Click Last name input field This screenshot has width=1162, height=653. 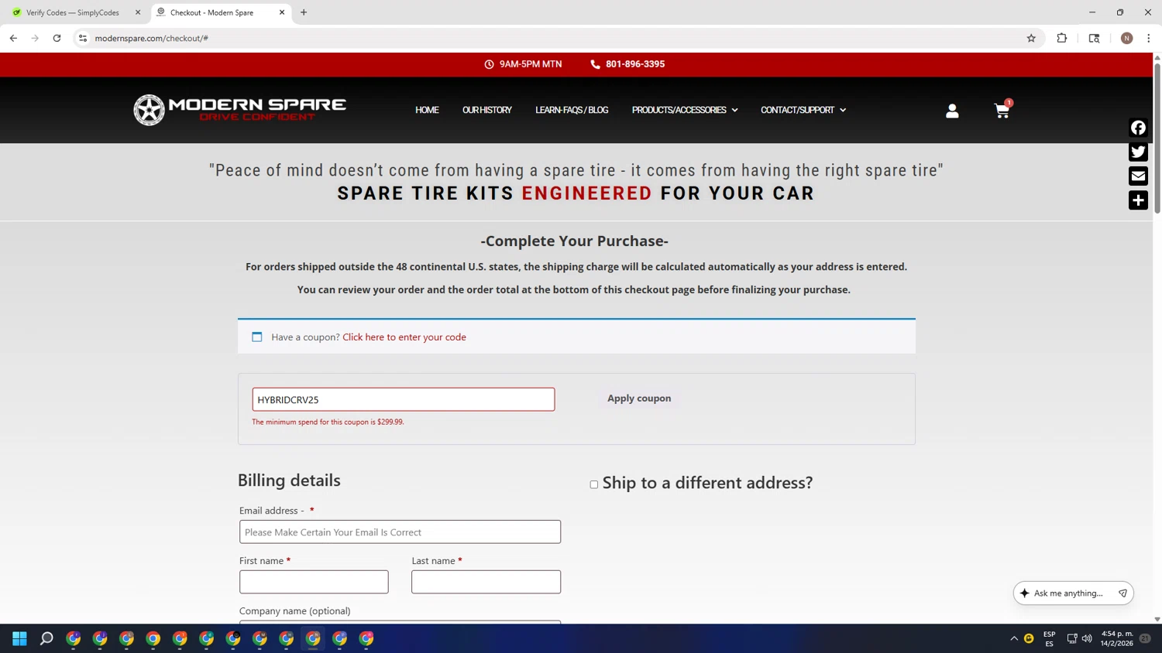pos(486,582)
